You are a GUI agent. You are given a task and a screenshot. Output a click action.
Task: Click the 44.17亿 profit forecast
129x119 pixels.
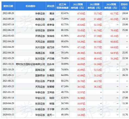pyautogui.click(x=98, y=81)
